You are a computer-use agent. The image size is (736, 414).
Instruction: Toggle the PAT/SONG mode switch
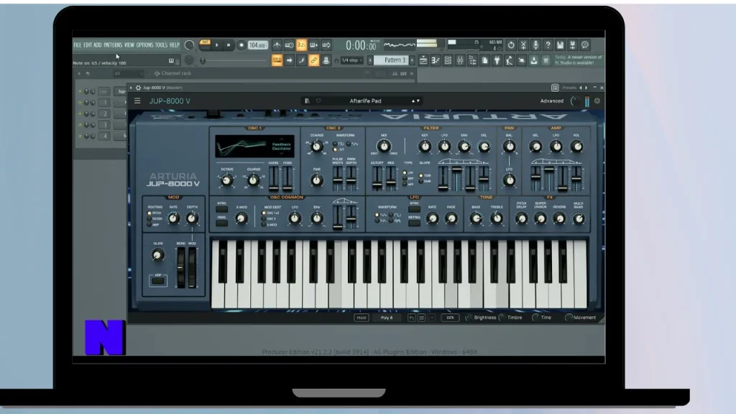pyautogui.click(x=205, y=45)
